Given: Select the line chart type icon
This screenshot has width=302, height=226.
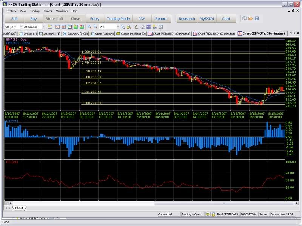Looking at the screenshot, I should (x=58, y=27).
